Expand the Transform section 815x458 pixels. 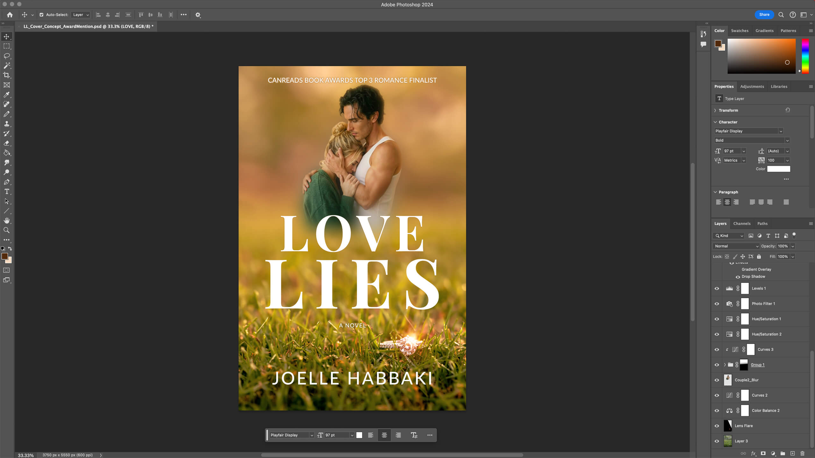(x=715, y=110)
